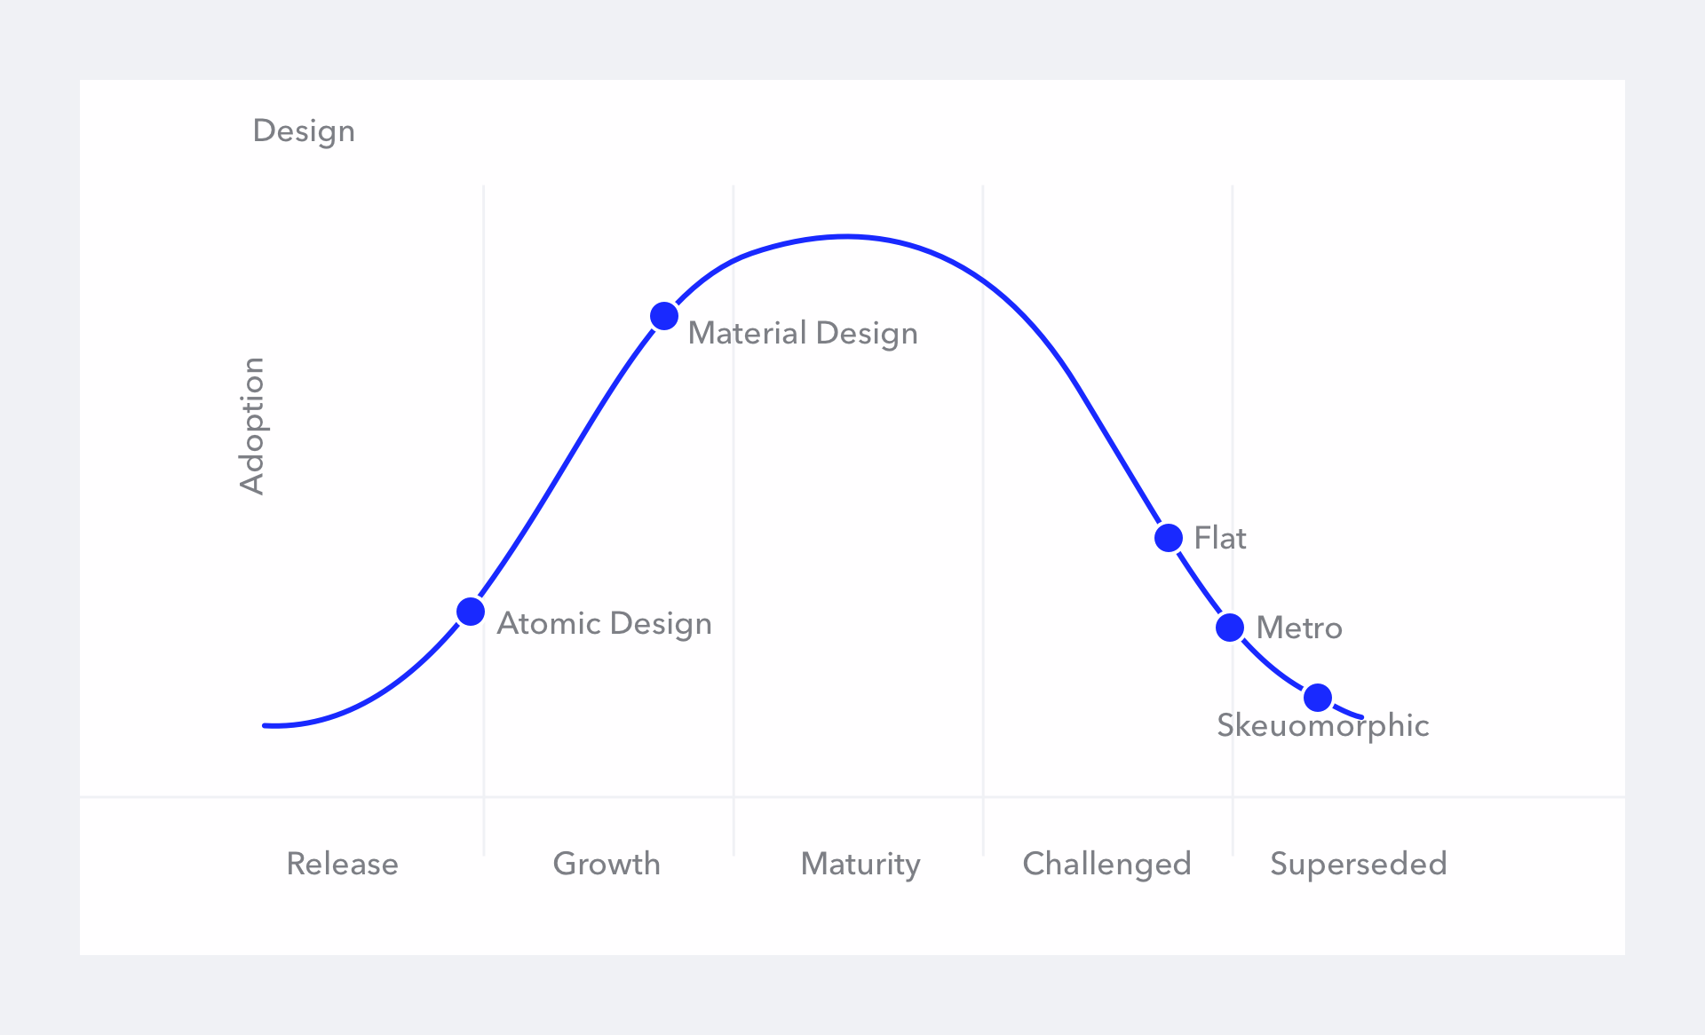Select the Growth stage label
The image size is (1705, 1035).
click(x=607, y=864)
